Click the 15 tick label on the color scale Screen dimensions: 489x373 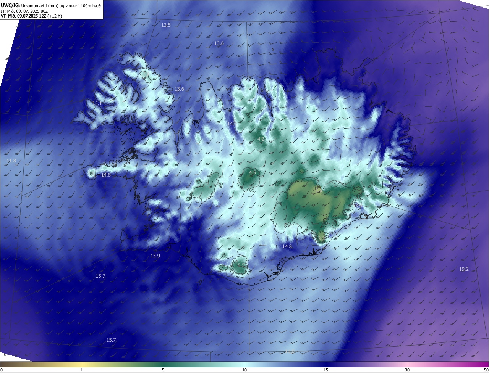tap(326, 370)
